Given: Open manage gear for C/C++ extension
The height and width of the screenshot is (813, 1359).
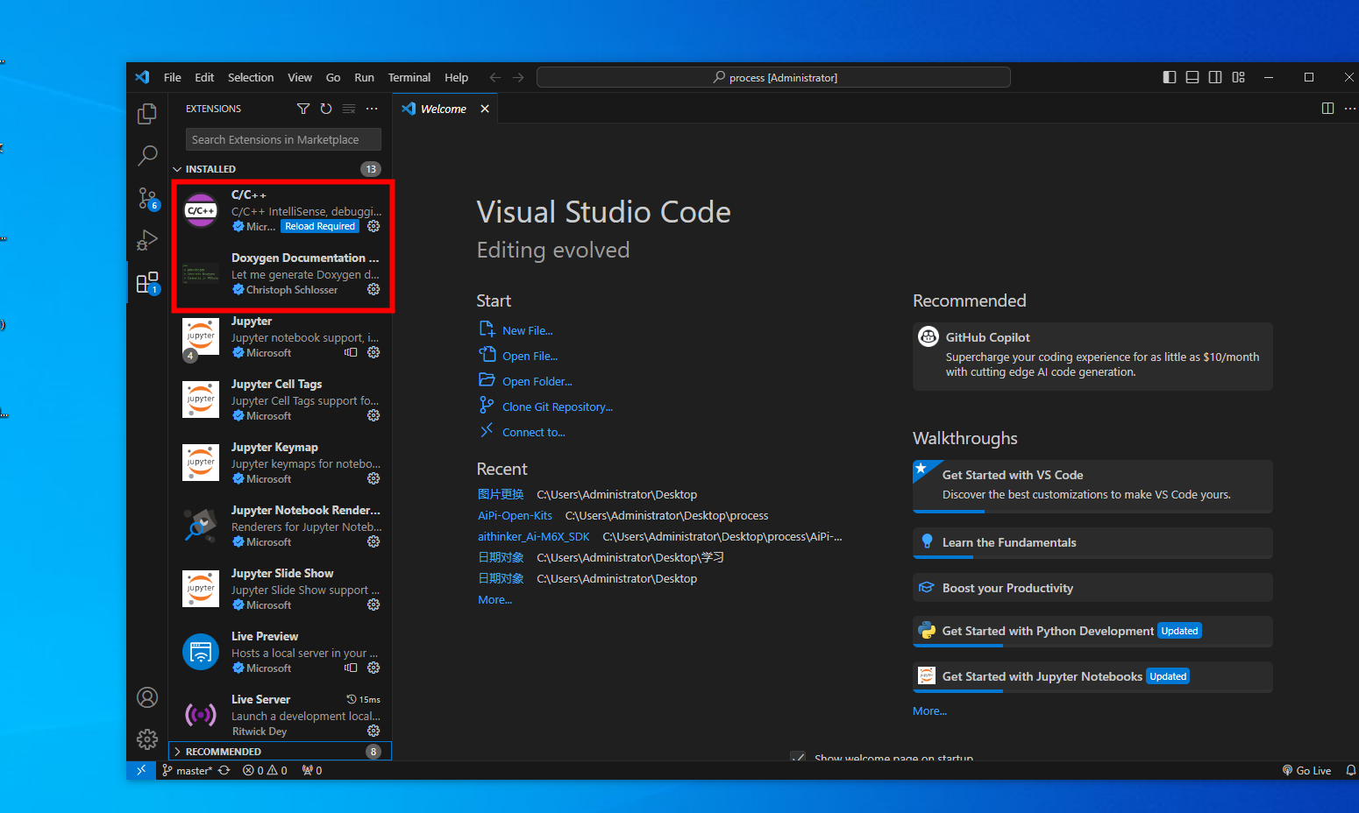Looking at the screenshot, I should click(374, 226).
